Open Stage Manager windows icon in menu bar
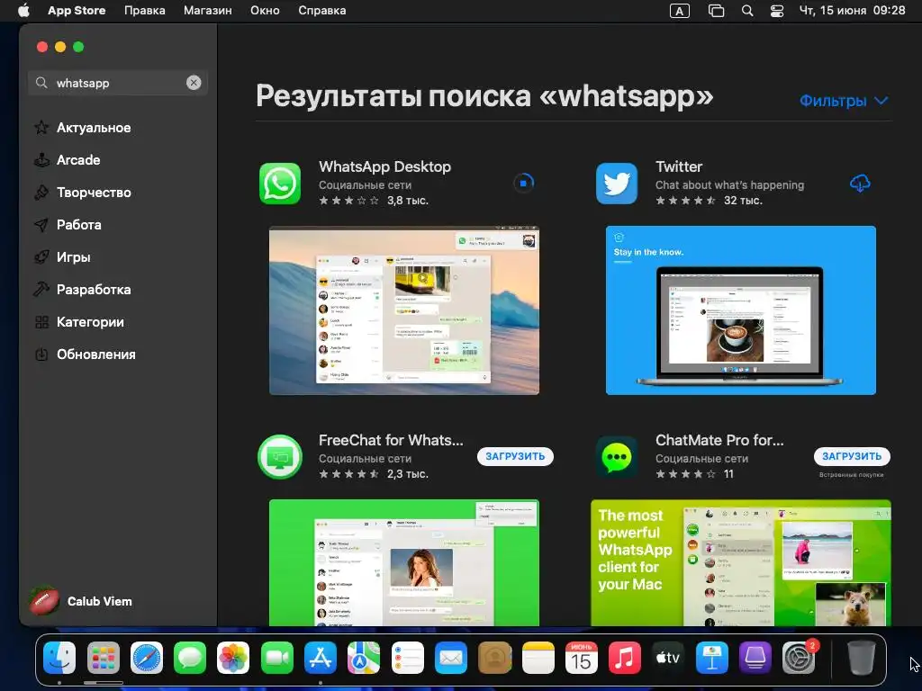 [716, 11]
